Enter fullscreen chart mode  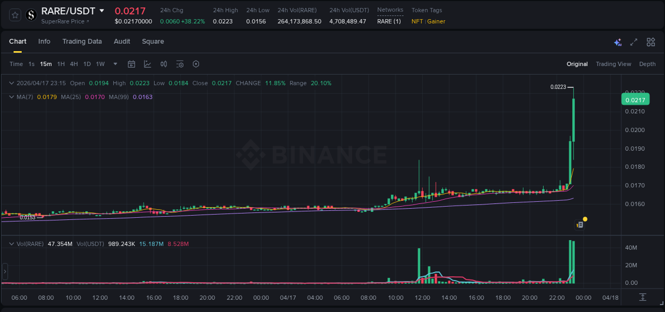point(634,42)
